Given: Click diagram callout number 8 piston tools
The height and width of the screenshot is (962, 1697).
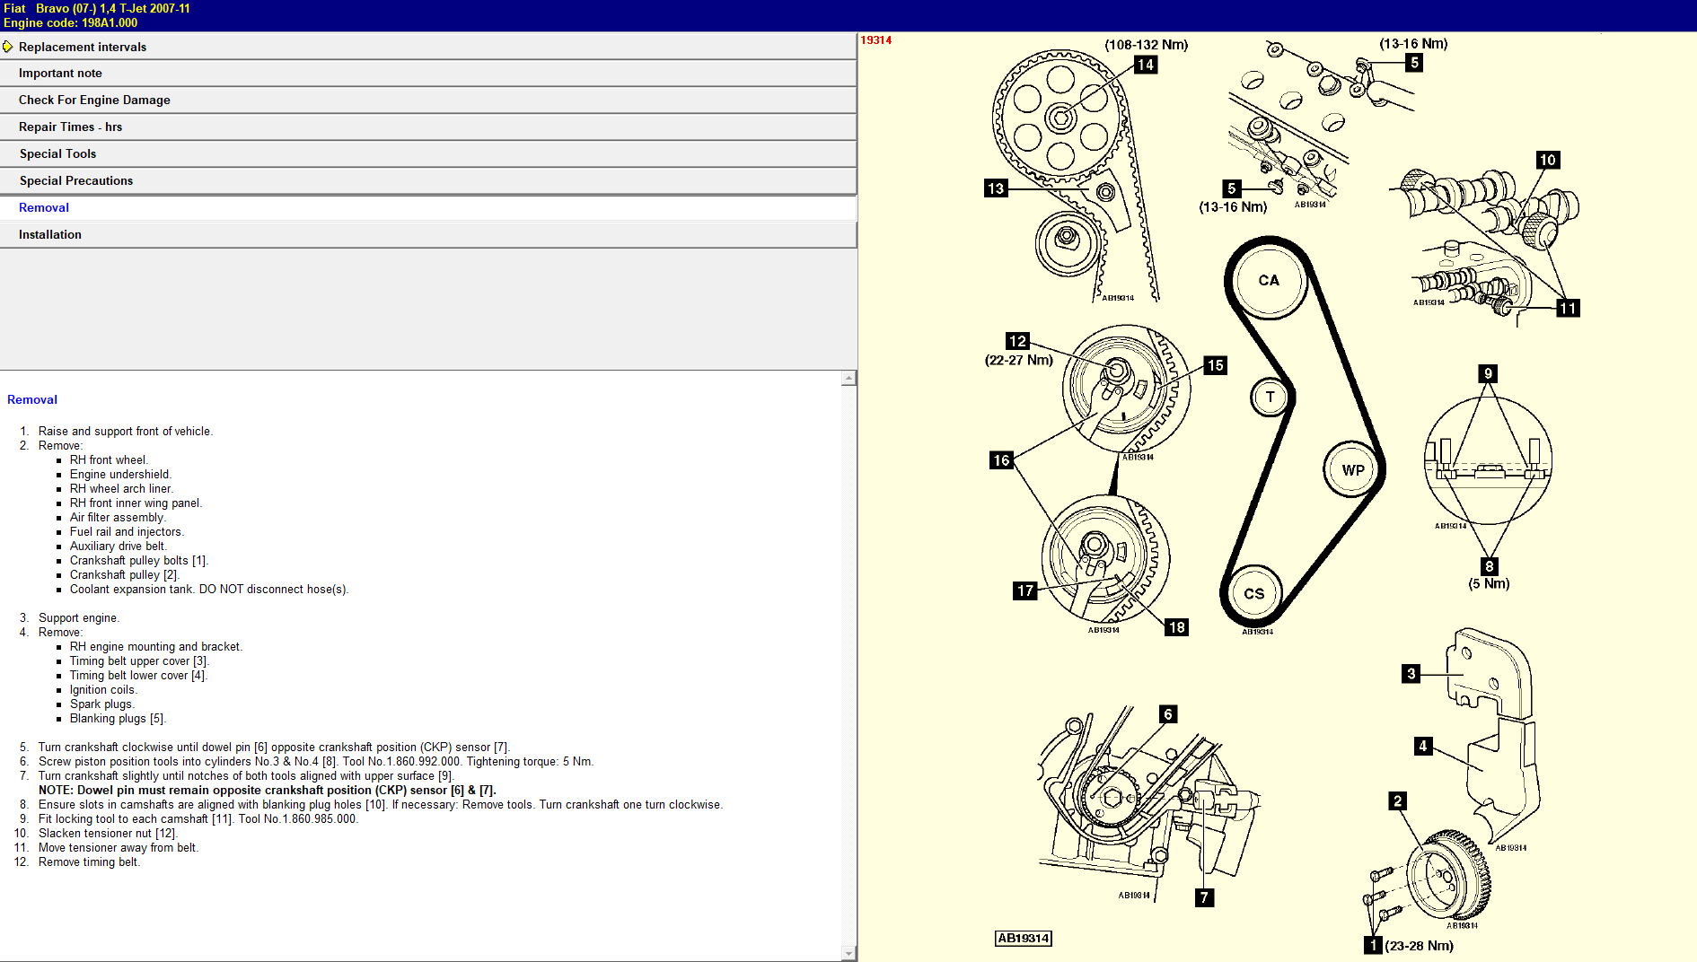Looking at the screenshot, I should point(1490,566).
